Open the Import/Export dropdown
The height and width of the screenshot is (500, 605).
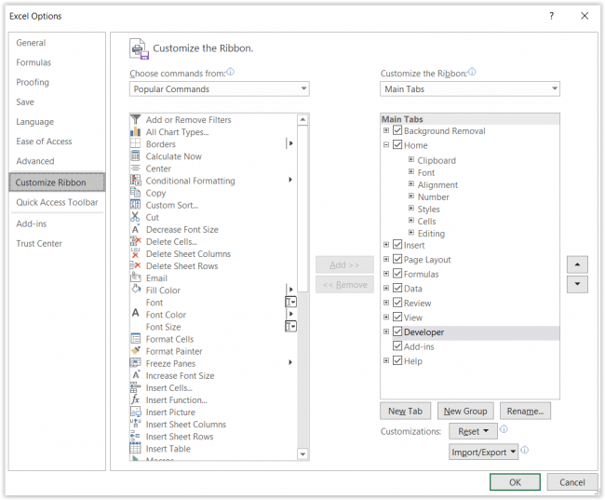coord(483,453)
